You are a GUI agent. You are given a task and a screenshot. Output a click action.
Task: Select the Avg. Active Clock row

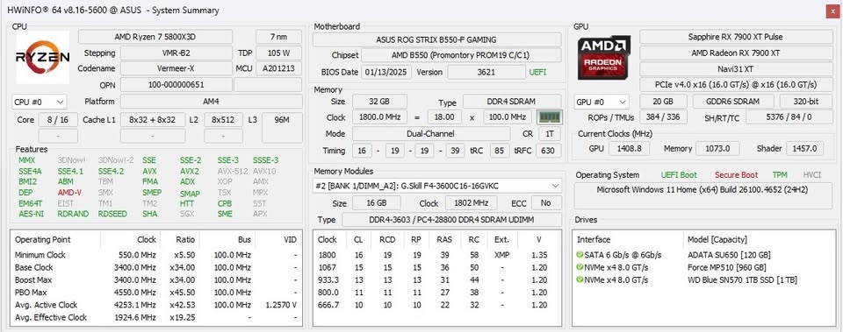(x=156, y=305)
